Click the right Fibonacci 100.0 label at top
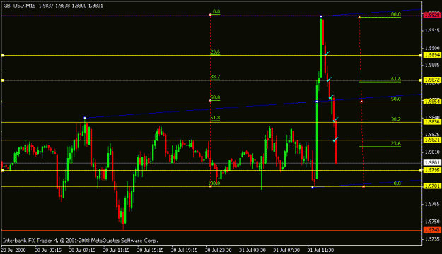The height and width of the screenshot is (254, 442). (x=395, y=14)
